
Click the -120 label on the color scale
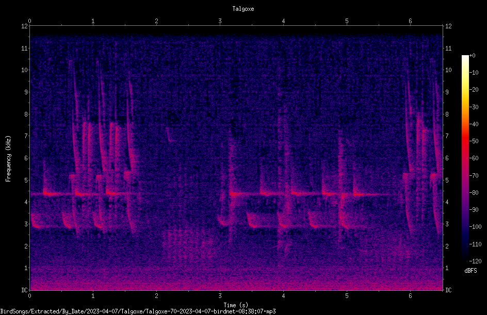pos(475,261)
